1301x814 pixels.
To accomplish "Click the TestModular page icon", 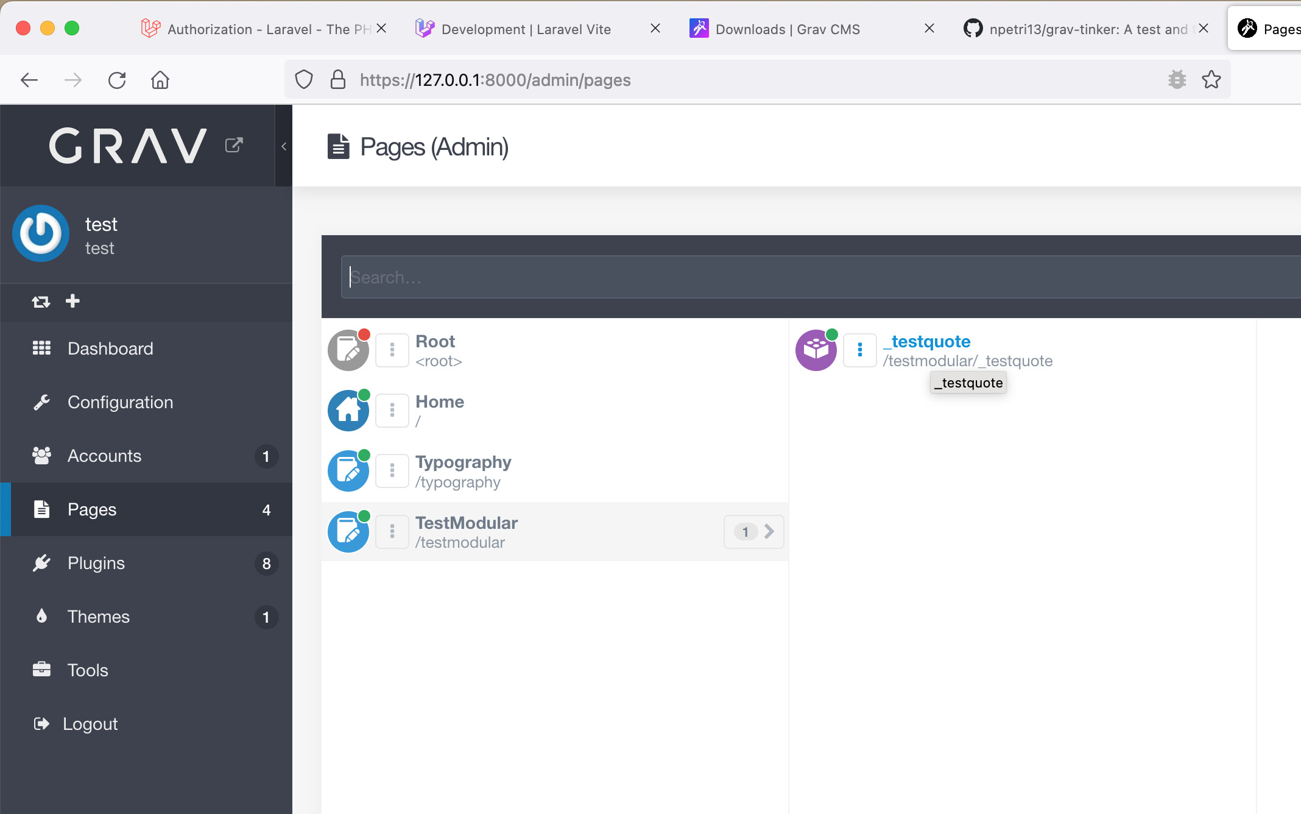I will pos(348,532).
